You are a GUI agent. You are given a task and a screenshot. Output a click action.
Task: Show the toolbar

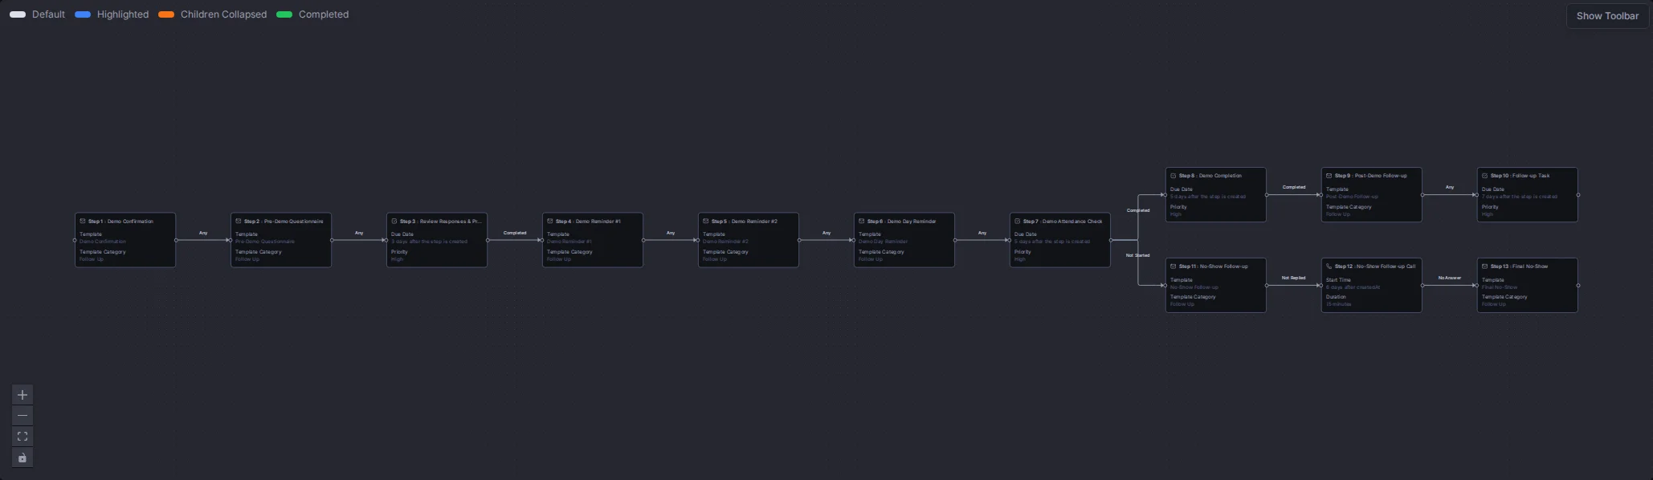pyautogui.click(x=1607, y=16)
